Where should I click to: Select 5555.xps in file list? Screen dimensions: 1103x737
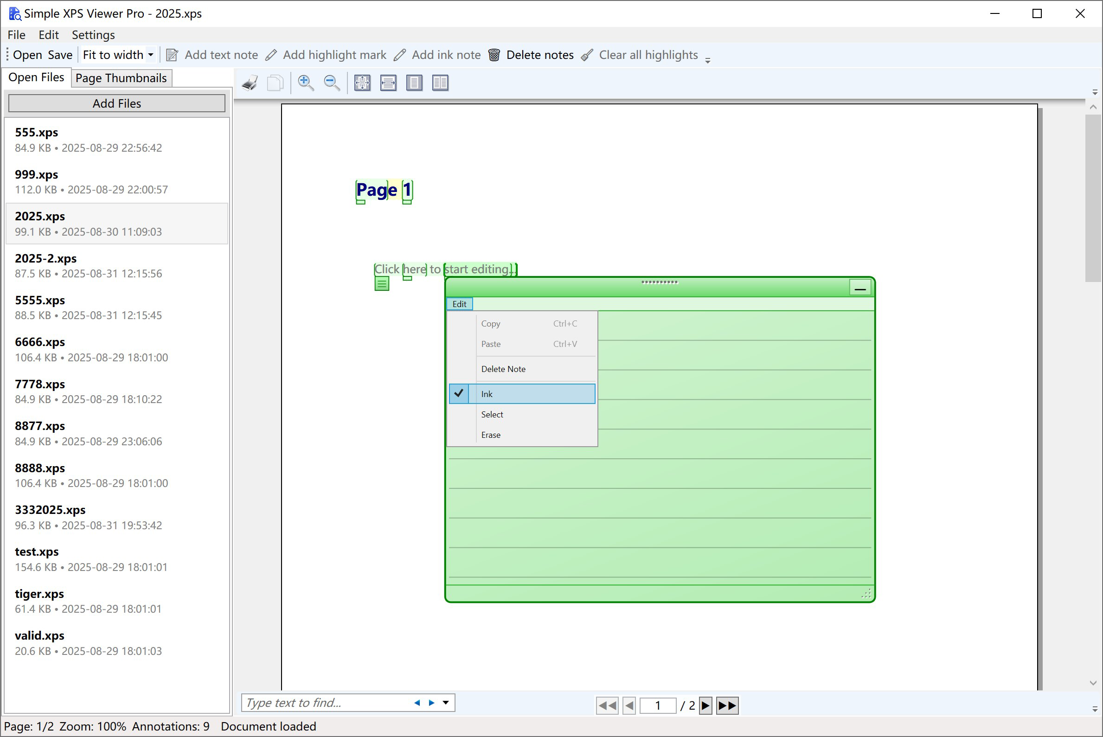click(x=116, y=308)
